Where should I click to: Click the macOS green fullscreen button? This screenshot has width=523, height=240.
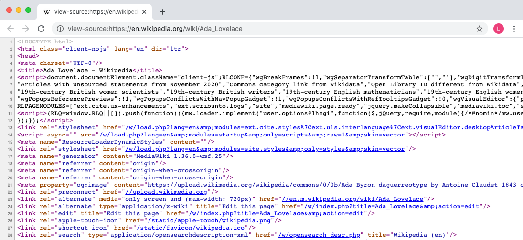click(x=28, y=10)
